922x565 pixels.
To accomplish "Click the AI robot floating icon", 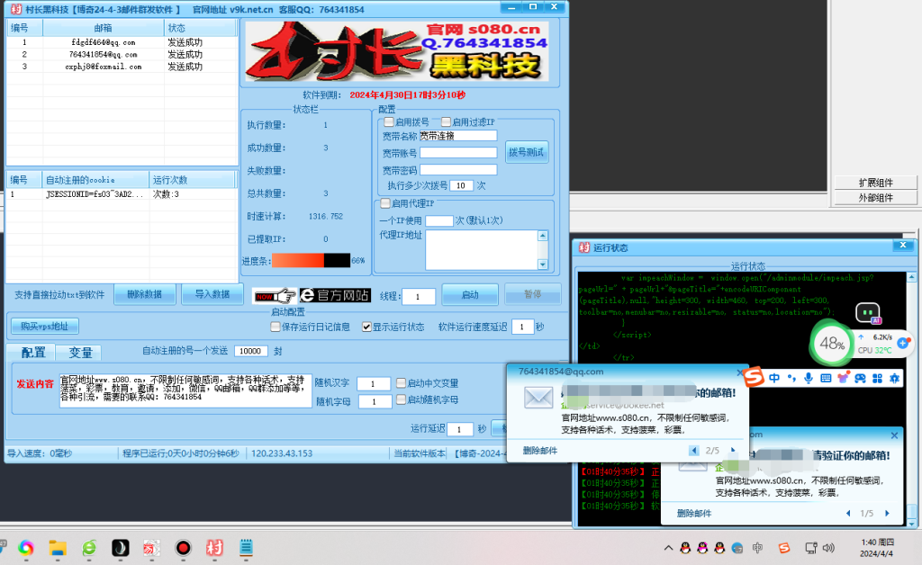I will click(x=868, y=314).
